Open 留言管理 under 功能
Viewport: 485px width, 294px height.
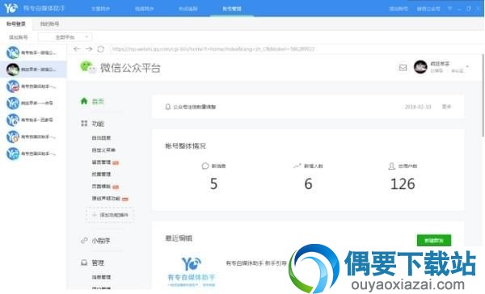(x=101, y=162)
